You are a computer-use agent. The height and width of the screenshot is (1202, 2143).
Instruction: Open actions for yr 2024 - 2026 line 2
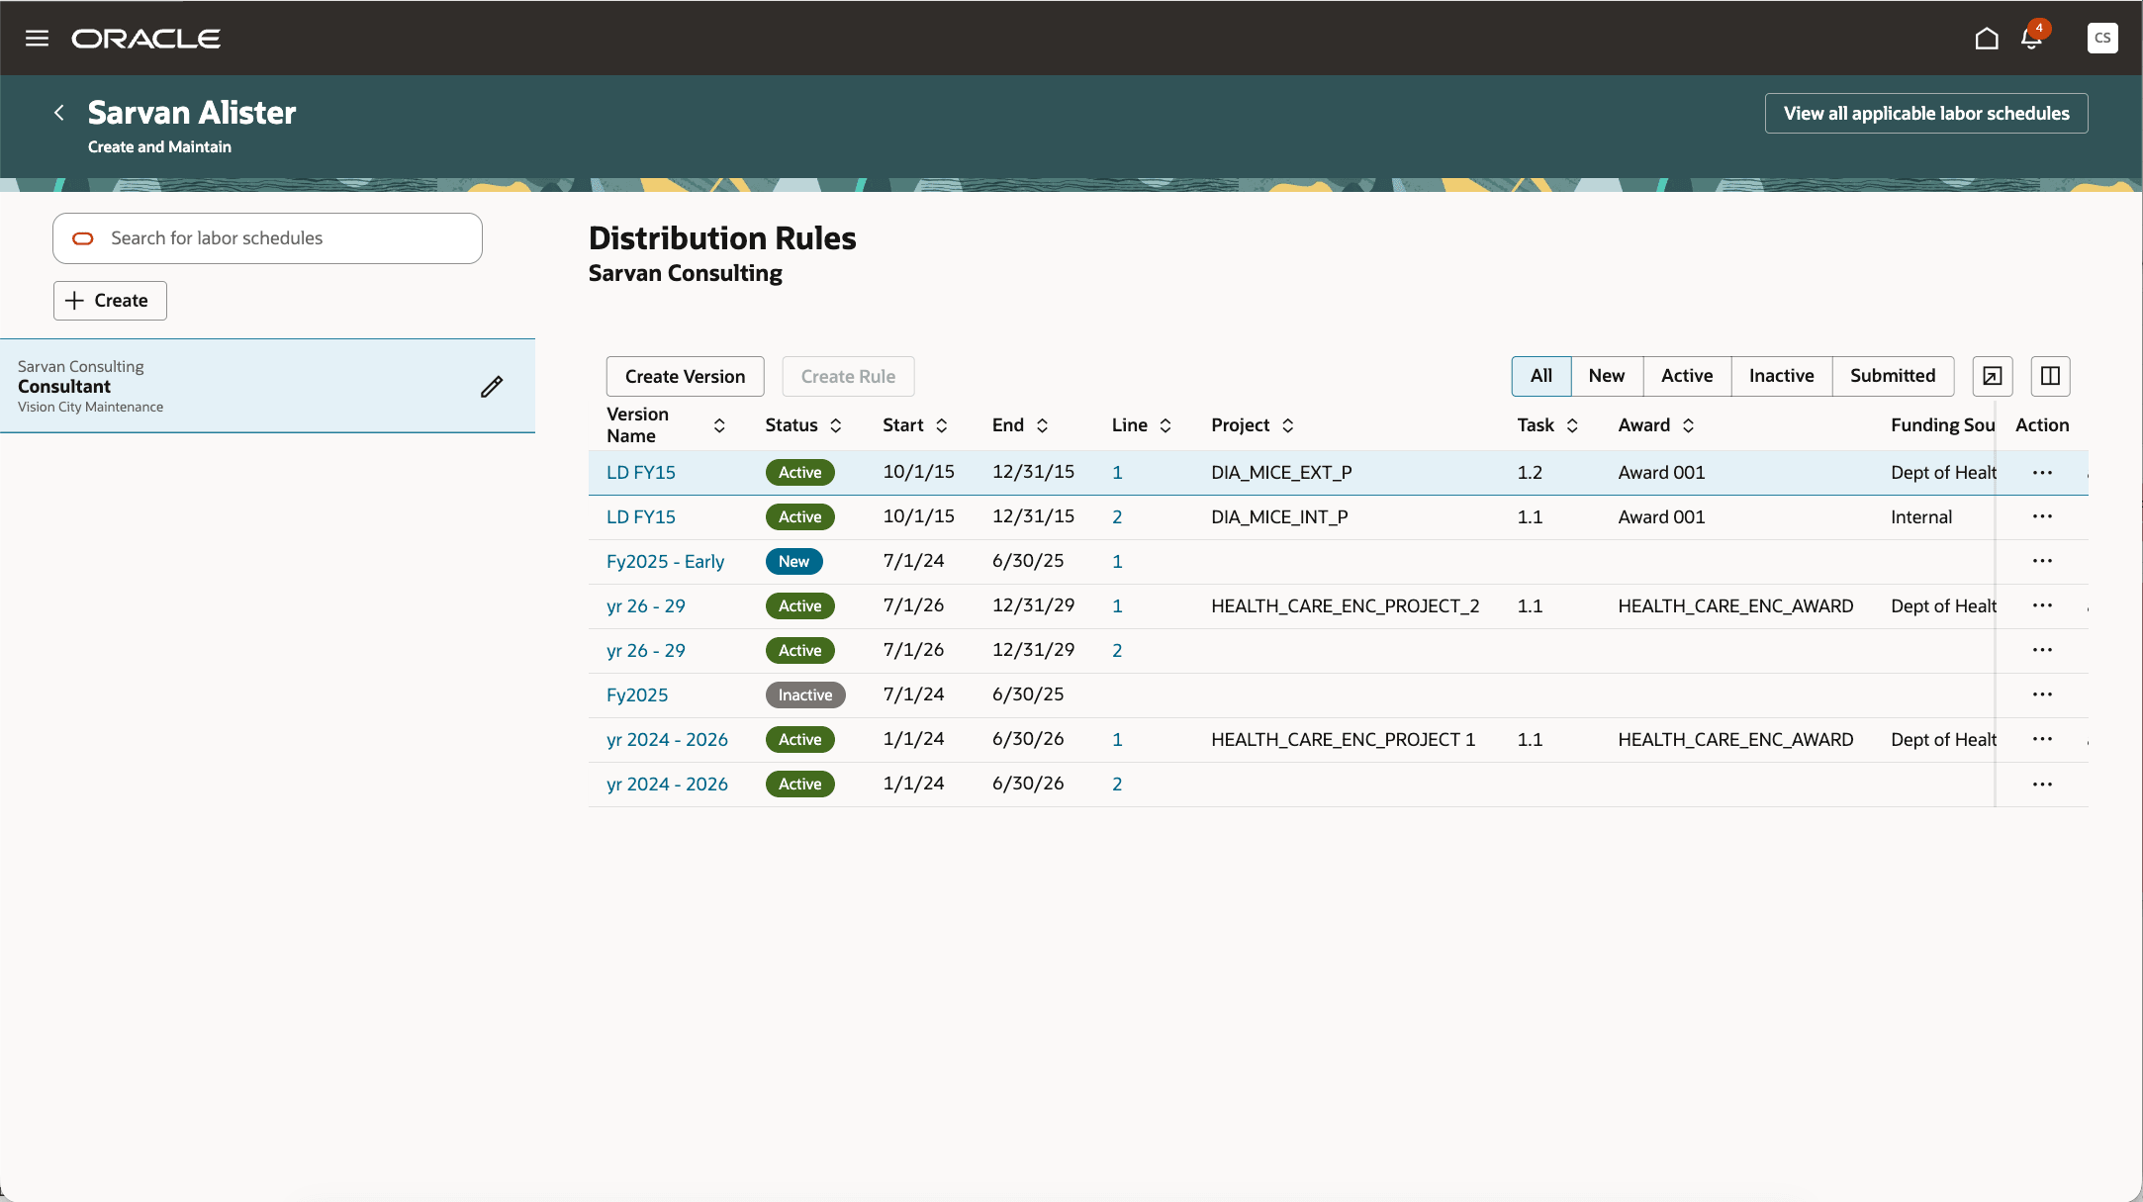tap(2042, 784)
